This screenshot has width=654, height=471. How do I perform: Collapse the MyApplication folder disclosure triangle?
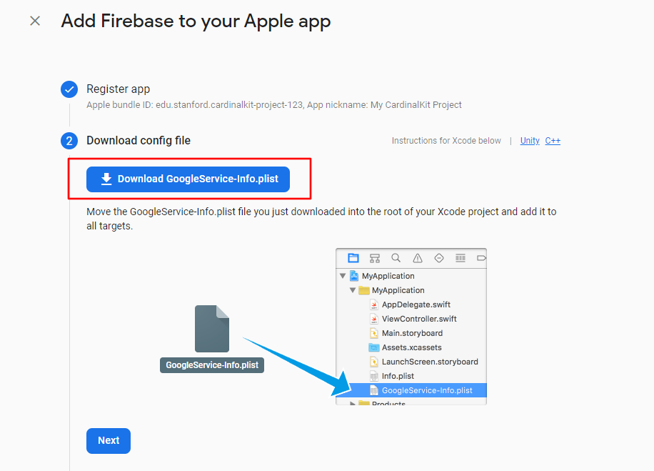[x=351, y=291]
